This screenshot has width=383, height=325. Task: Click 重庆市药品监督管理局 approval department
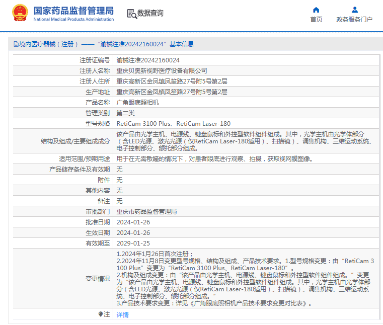[x=146, y=211]
